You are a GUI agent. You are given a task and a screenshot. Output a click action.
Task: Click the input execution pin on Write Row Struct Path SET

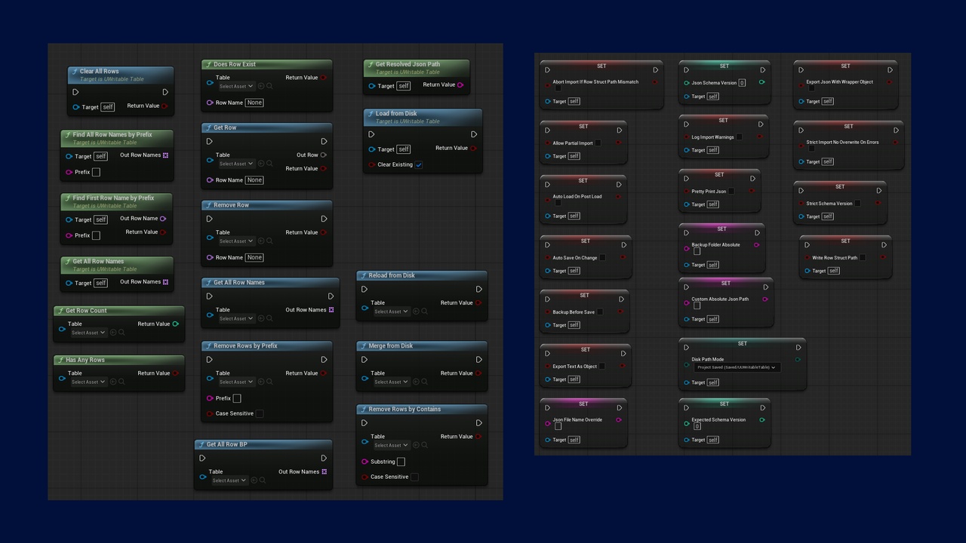[x=807, y=245]
